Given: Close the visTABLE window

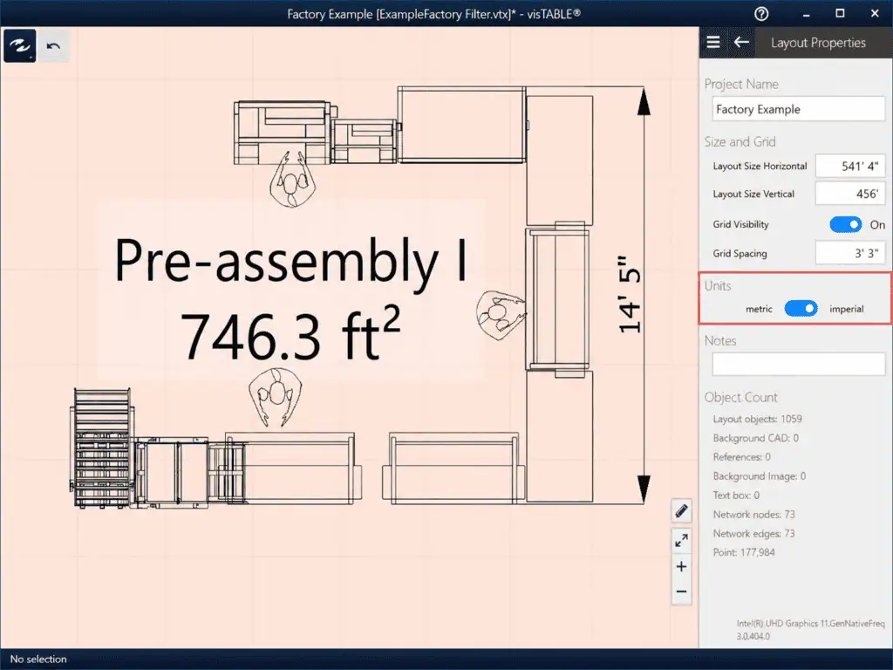Looking at the screenshot, I should pyautogui.click(x=875, y=14).
